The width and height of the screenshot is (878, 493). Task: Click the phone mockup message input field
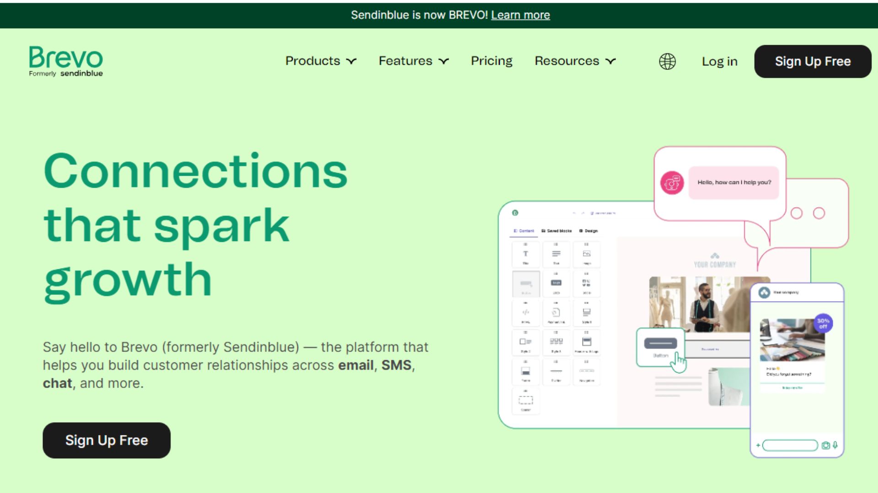790,446
